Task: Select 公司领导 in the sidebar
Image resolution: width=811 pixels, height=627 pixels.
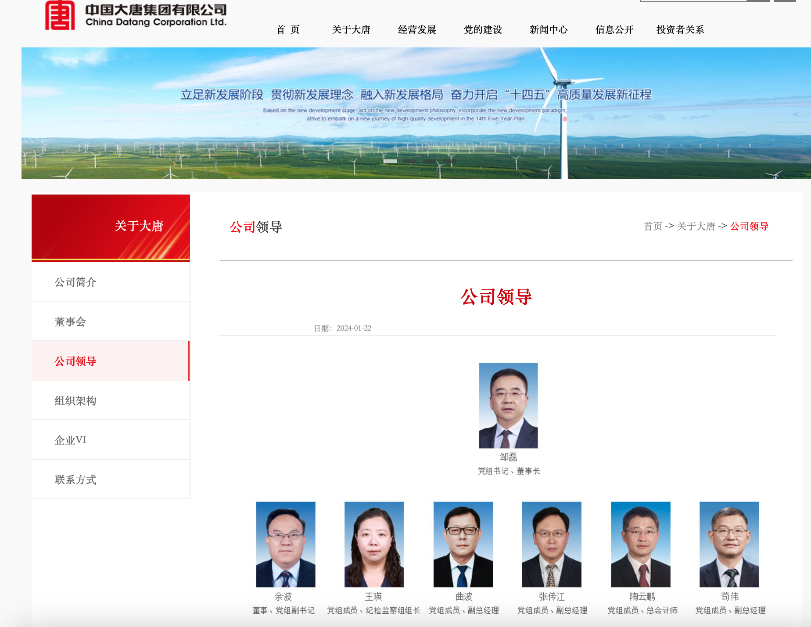Action: coord(75,361)
